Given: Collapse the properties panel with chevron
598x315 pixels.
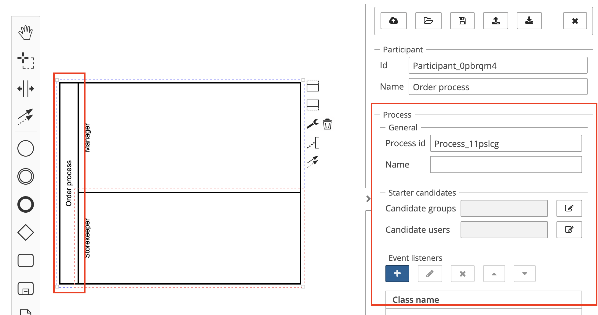Looking at the screenshot, I should tap(368, 199).
